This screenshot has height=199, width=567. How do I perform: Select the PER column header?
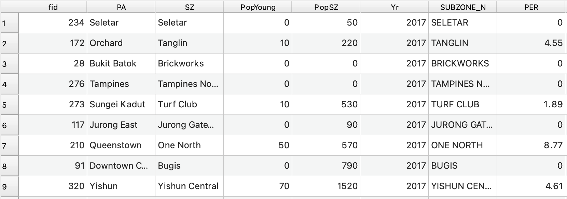531,7
